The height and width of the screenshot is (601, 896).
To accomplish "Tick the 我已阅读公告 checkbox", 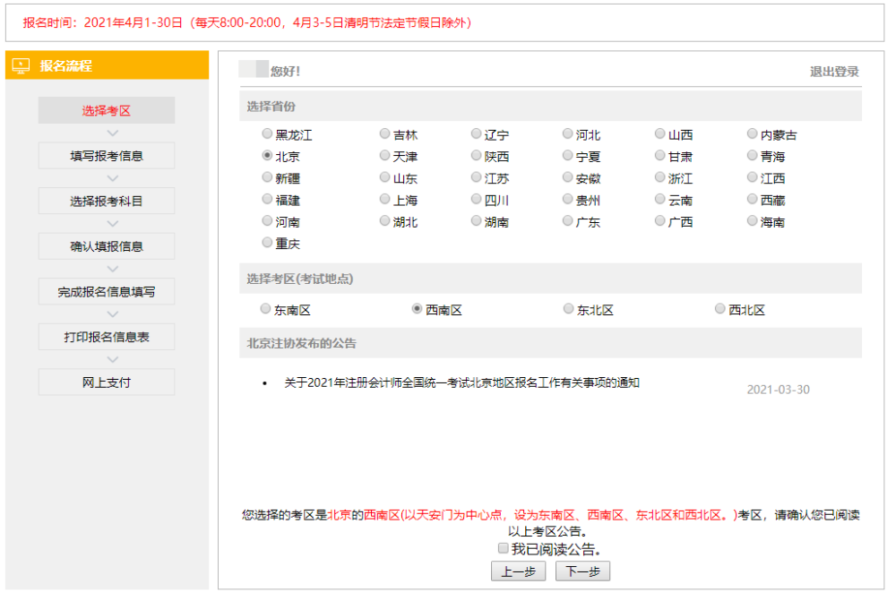I will tap(503, 548).
